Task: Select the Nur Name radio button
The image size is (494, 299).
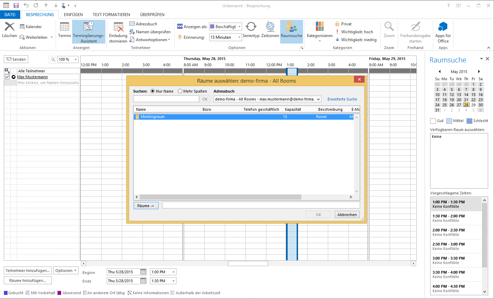Action: 153,91
